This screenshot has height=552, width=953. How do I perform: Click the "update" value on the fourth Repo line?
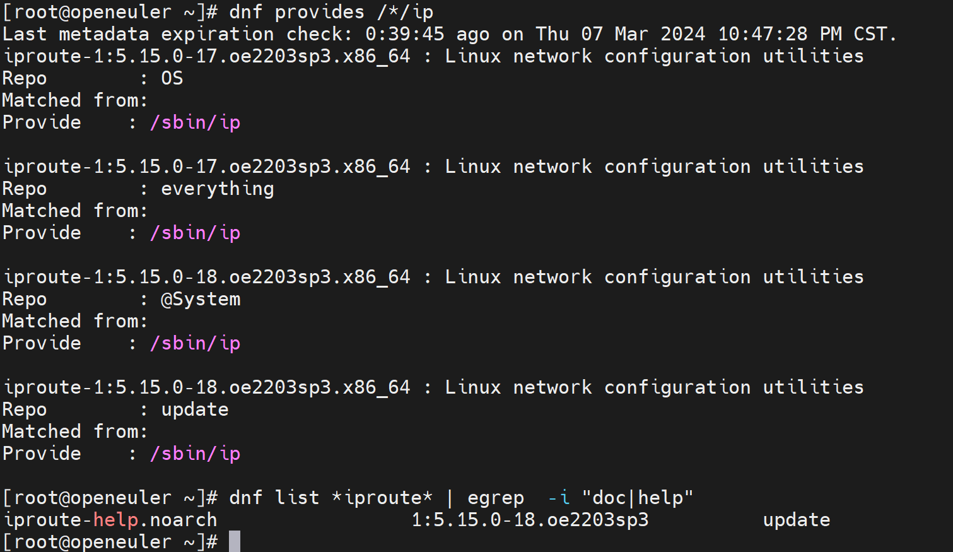195,409
